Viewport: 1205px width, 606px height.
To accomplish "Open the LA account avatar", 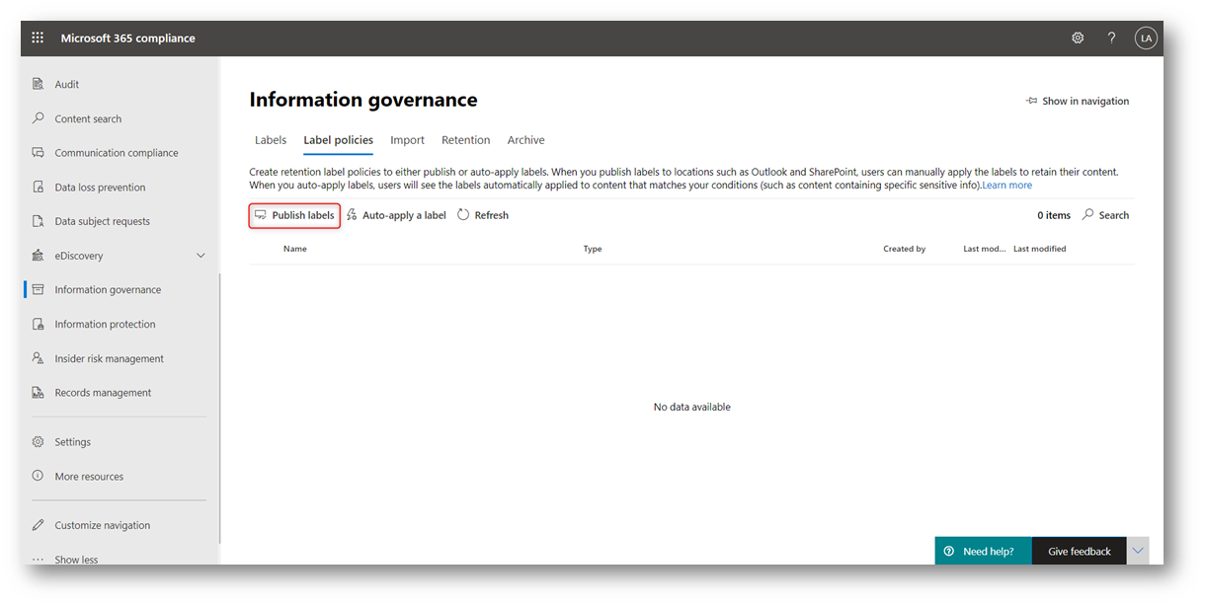I will 1146,38.
